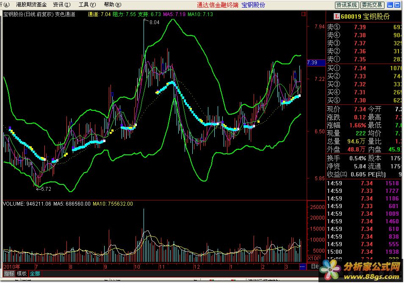Click the MA5: 7.19 indicator label
Image resolution: width=404 pixels, height=283 pixels.
(x=174, y=14)
